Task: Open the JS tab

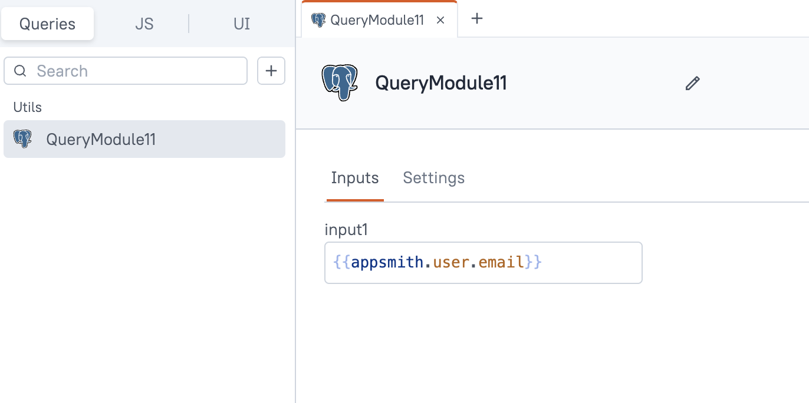Action: [x=144, y=24]
